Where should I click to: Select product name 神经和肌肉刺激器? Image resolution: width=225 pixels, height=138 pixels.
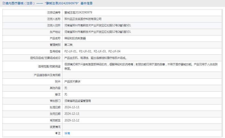75,38
